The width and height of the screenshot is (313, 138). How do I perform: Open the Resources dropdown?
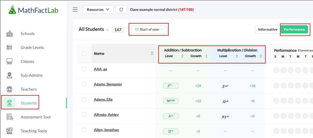pyautogui.click(x=98, y=10)
